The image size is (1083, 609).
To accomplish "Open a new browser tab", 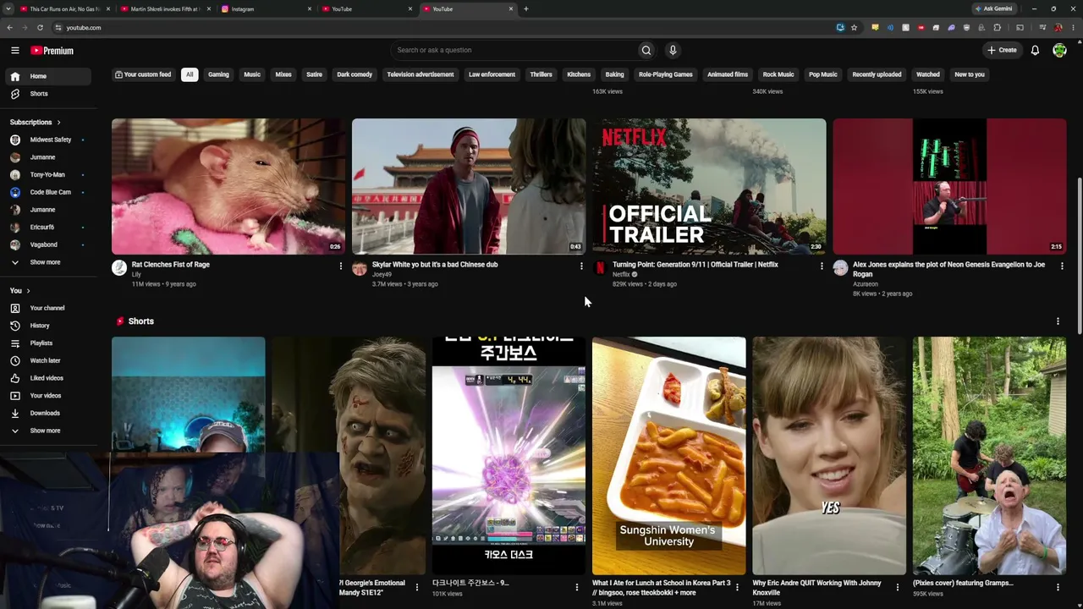I will (526, 9).
